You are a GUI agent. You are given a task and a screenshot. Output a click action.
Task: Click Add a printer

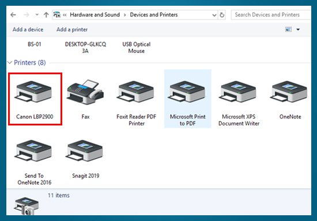pos(72,29)
